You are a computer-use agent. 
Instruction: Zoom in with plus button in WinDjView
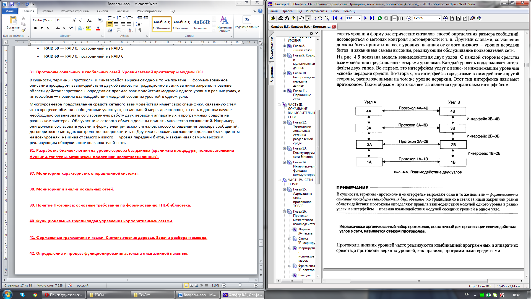pos(446,18)
